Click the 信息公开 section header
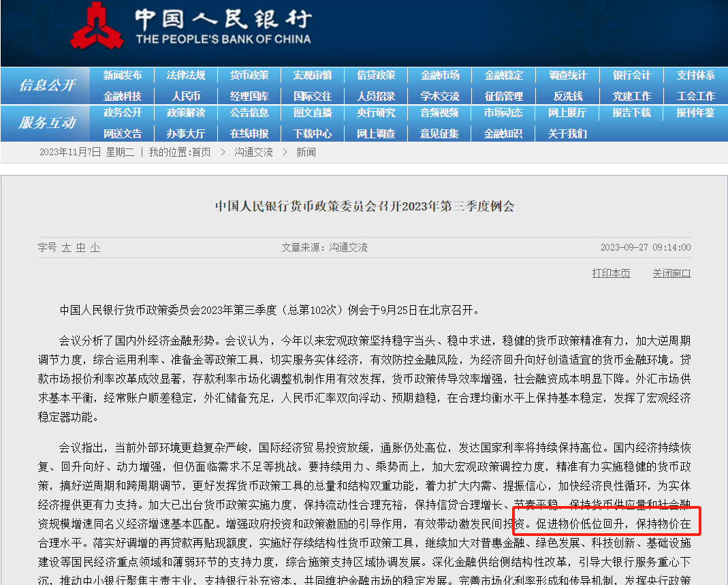Screen dimensions: 728x585 47,85
